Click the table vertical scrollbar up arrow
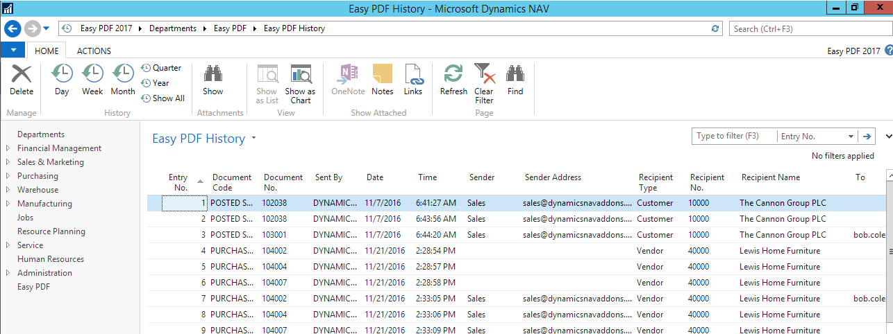This screenshot has height=334, width=893. click(x=889, y=177)
